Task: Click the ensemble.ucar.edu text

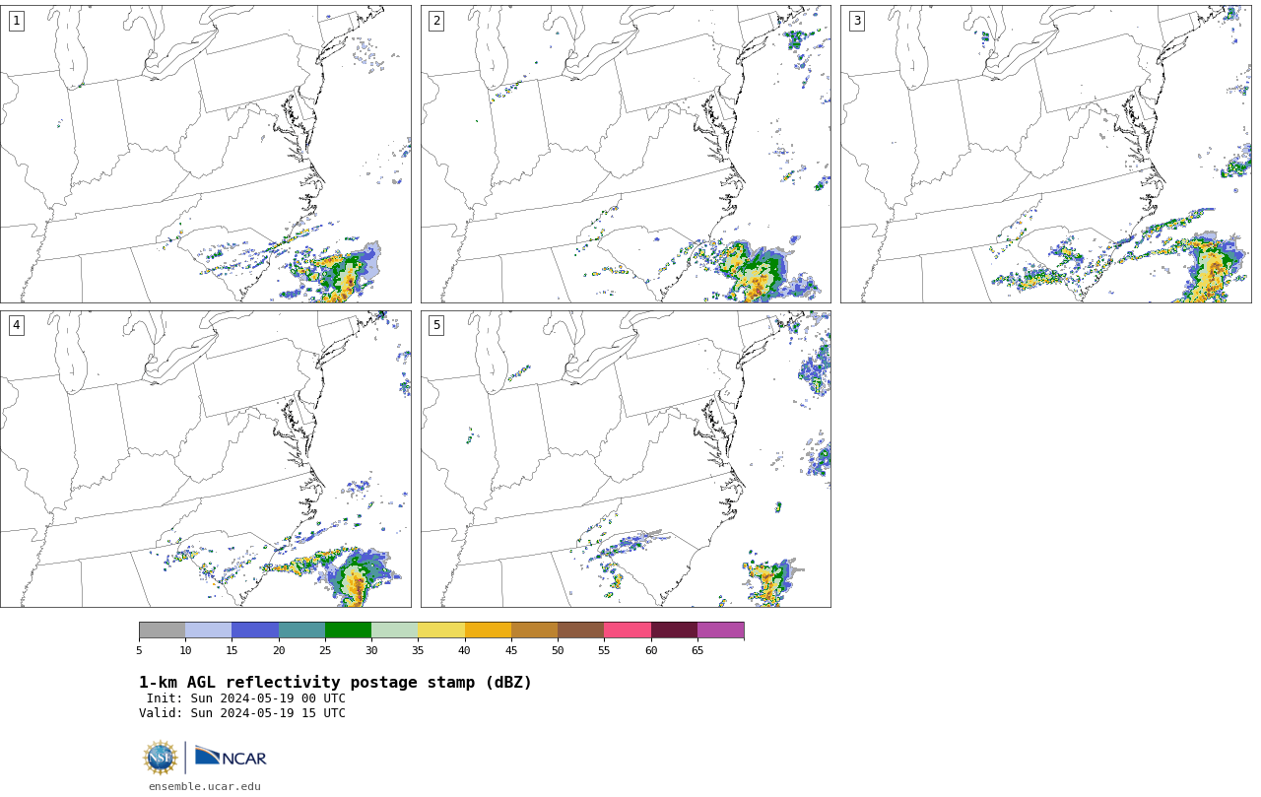Action: [205, 786]
